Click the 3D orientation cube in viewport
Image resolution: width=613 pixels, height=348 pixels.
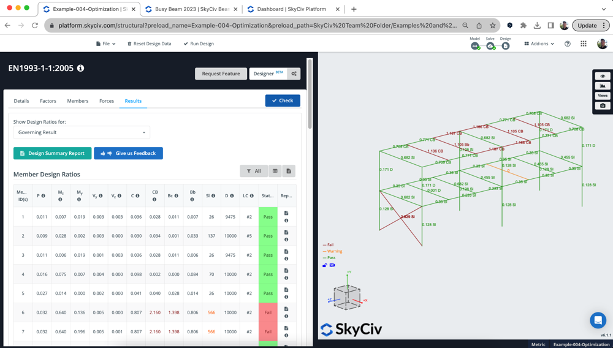(347, 298)
